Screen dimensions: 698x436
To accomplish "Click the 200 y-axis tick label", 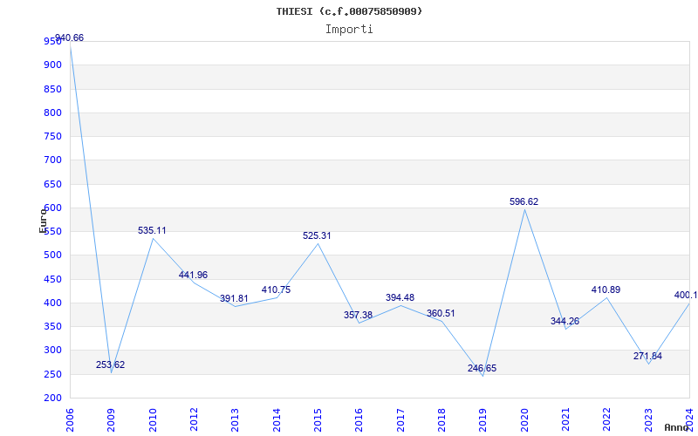I will coord(52,399).
